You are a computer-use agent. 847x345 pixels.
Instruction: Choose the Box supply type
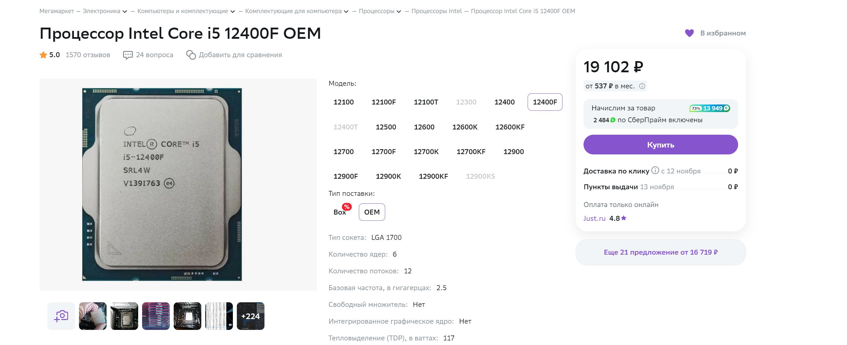pos(340,212)
